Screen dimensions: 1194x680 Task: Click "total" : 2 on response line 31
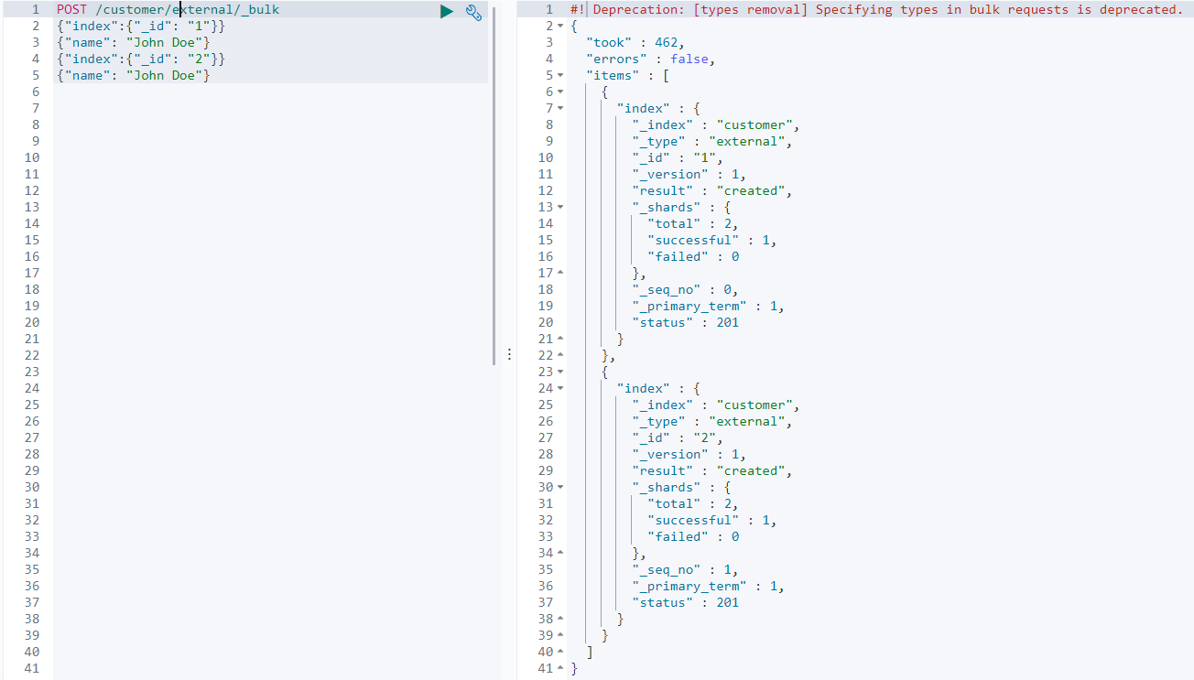692,503
